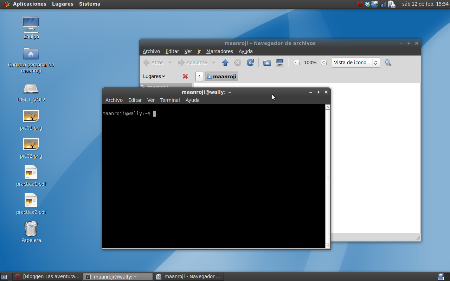Click the Opera tray icon
Image resolution: width=450 pixels, height=281 pixels.
[360, 4]
